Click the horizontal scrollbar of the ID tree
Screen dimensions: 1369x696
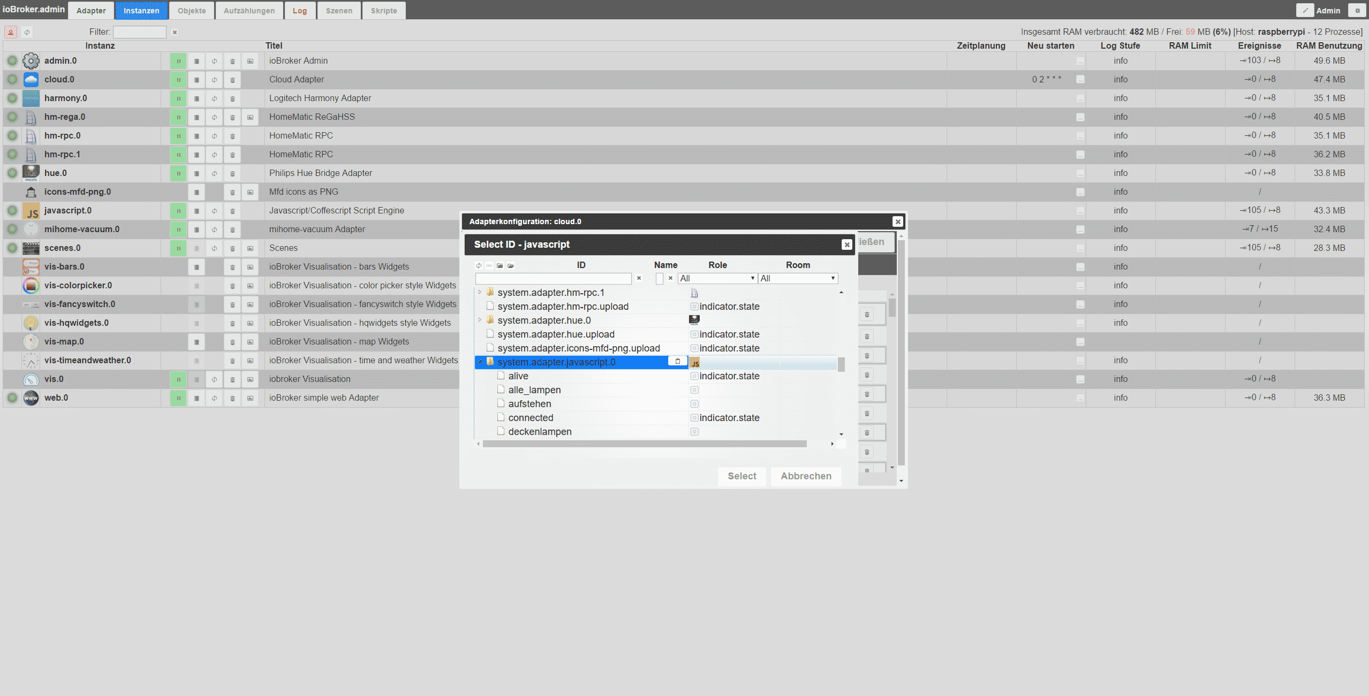coord(644,444)
